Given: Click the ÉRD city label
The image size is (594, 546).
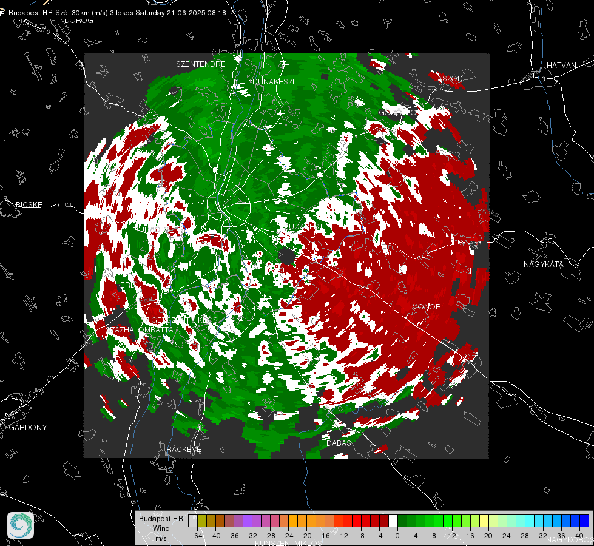Looking at the screenshot, I should pos(127,285).
